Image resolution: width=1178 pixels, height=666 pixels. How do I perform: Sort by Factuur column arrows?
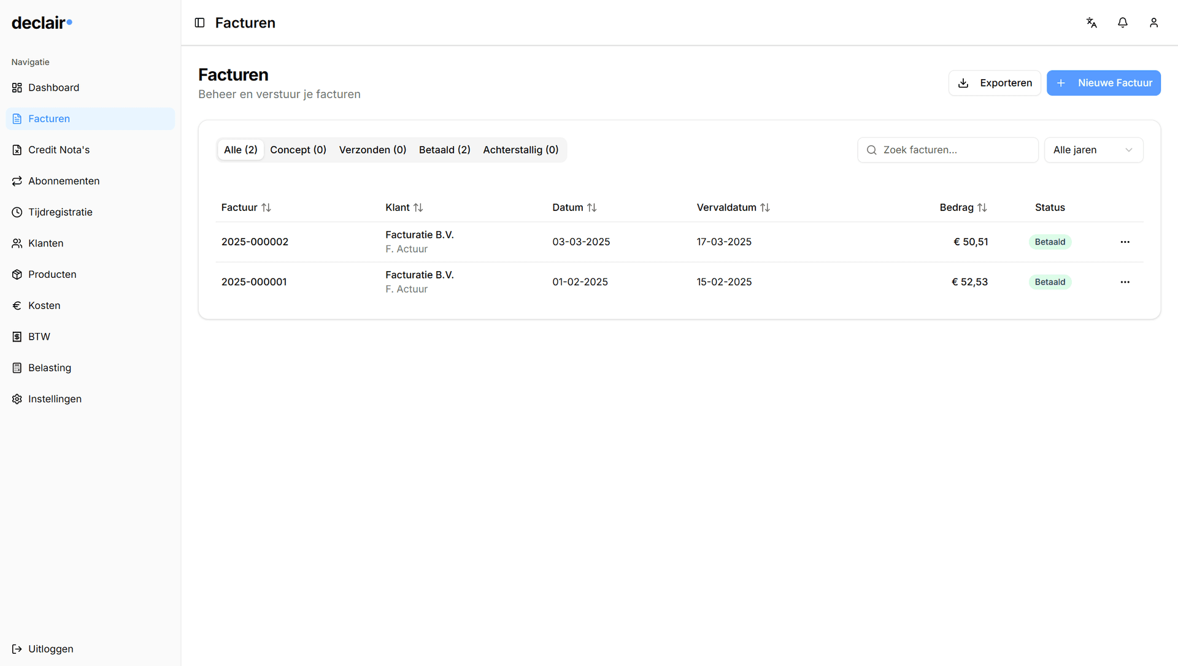tap(266, 208)
